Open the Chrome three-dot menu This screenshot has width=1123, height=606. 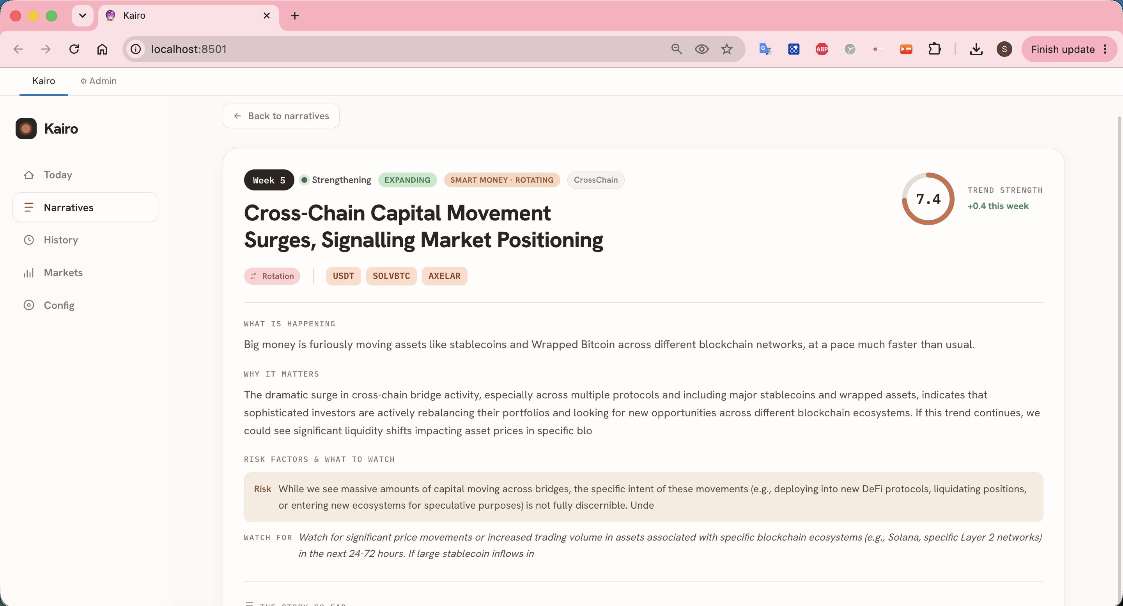tap(1105, 49)
